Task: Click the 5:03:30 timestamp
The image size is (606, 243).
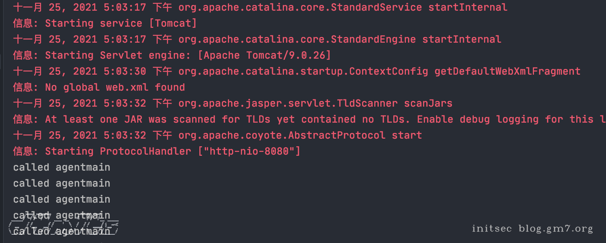Action: point(125,71)
